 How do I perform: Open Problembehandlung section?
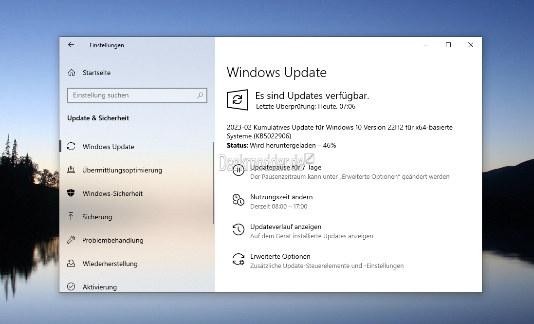point(113,240)
